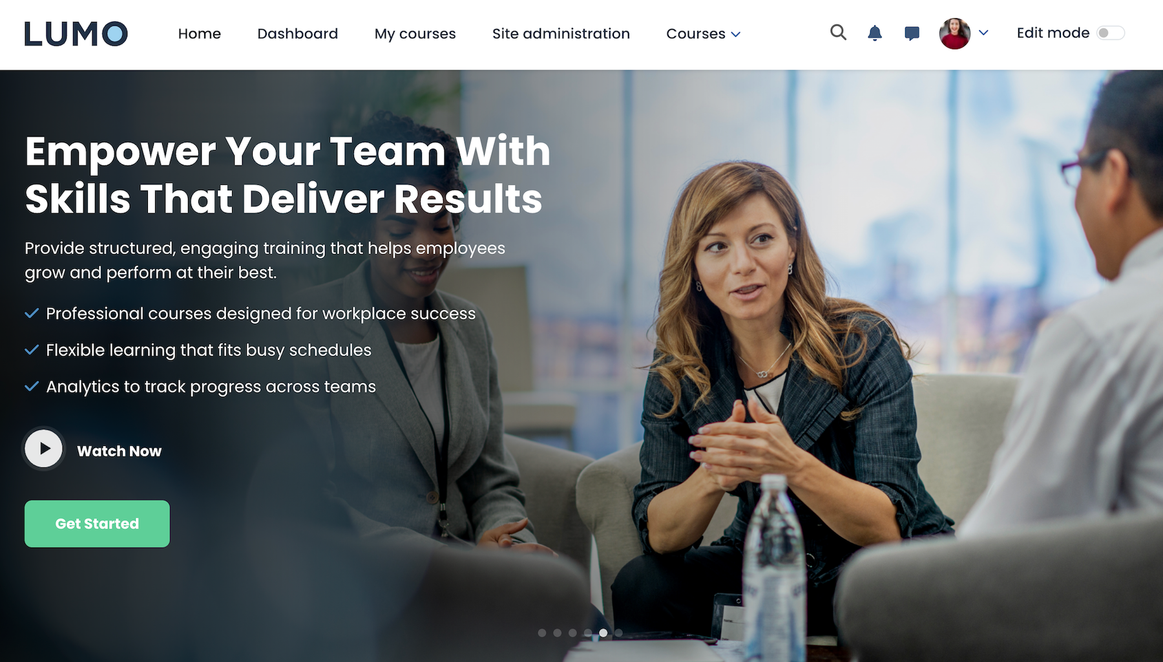Open Site administration in the navbar
The height and width of the screenshot is (662, 1163).
click(561, 34)
